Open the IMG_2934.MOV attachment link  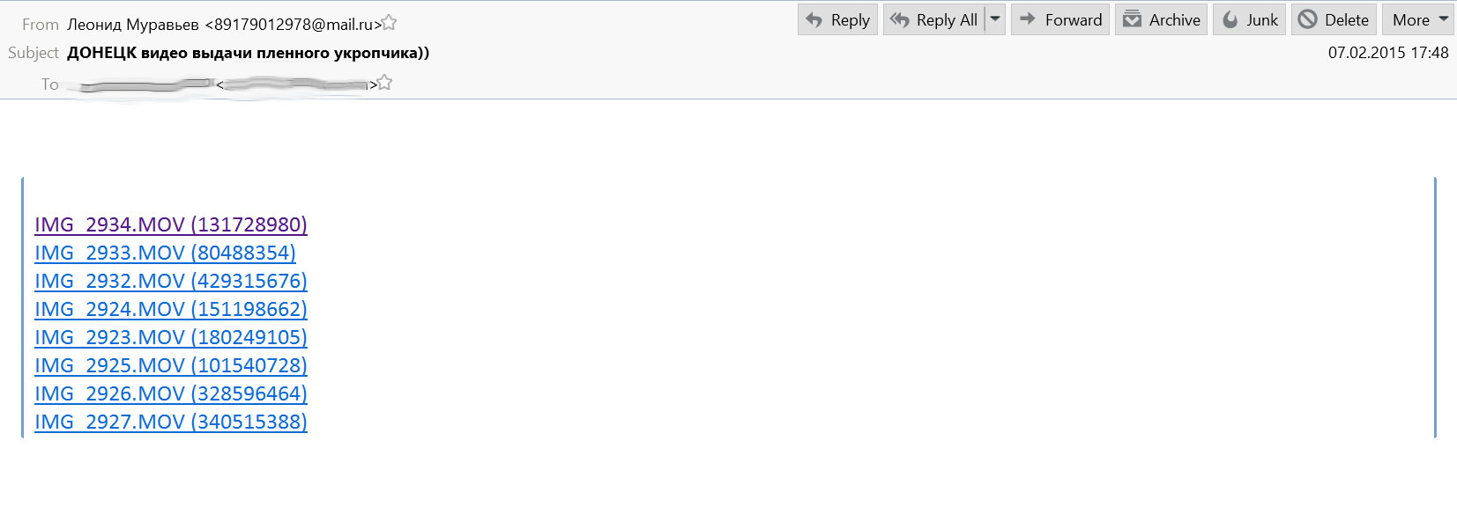click(170, 224)
